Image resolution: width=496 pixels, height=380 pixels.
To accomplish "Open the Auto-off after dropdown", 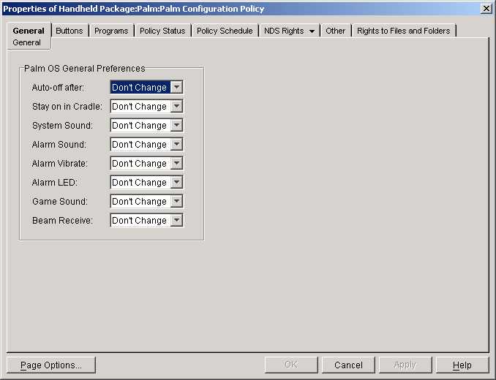I will coord(147,87).
